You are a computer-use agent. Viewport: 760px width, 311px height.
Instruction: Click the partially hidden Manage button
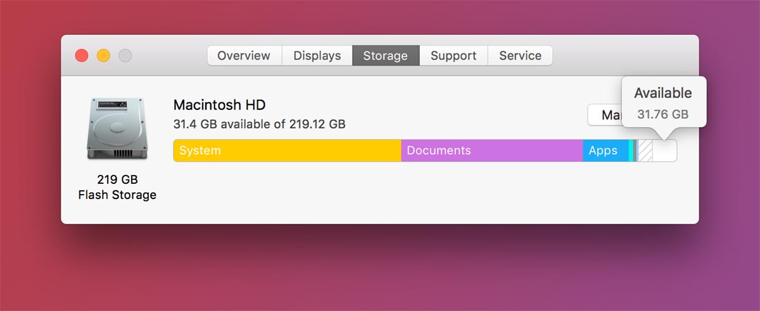(x=604, y=115)
